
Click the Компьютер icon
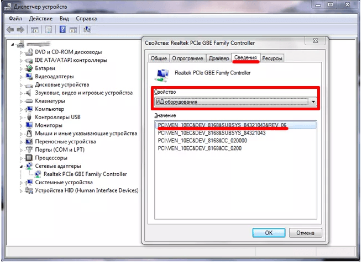29,109
